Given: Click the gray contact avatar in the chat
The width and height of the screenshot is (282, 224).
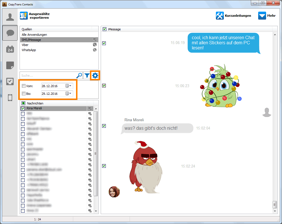Looking at the screenshot, I should click(x=267, y=112).
